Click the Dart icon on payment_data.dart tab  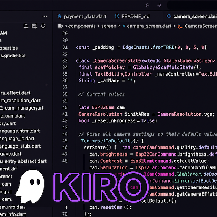[59, 16]
